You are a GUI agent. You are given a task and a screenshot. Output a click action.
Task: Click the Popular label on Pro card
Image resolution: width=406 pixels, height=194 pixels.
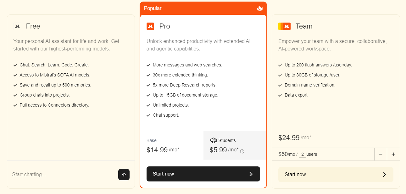click(153, 8)
